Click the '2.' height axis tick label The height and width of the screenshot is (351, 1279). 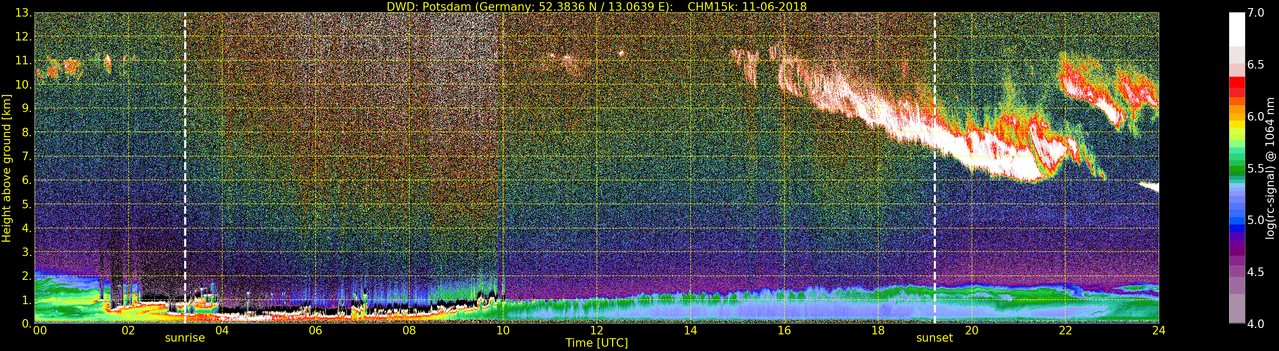tap(27, 276)
